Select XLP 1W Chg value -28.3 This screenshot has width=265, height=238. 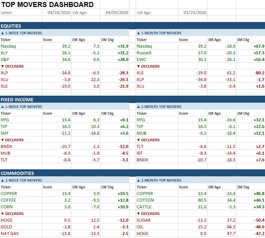pos(115,73)
